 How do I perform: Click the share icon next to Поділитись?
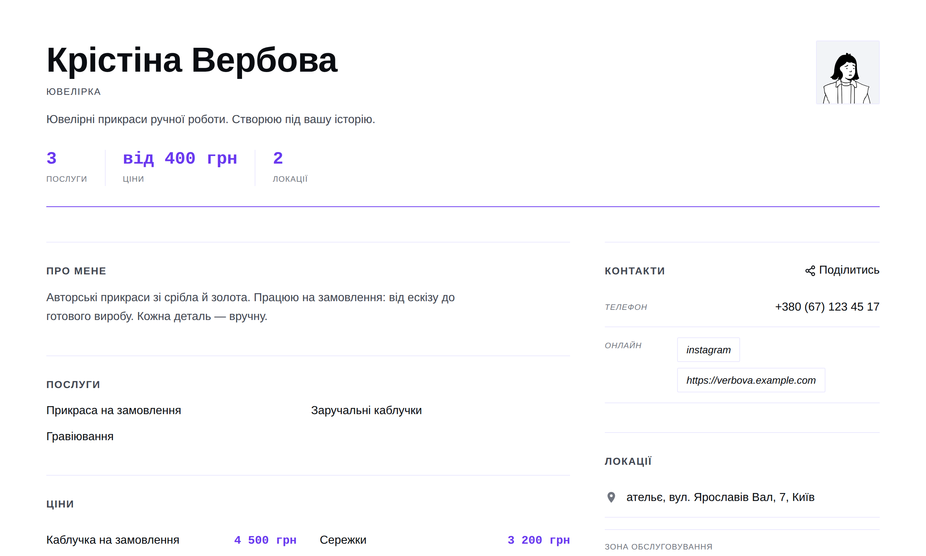point(810,271)
